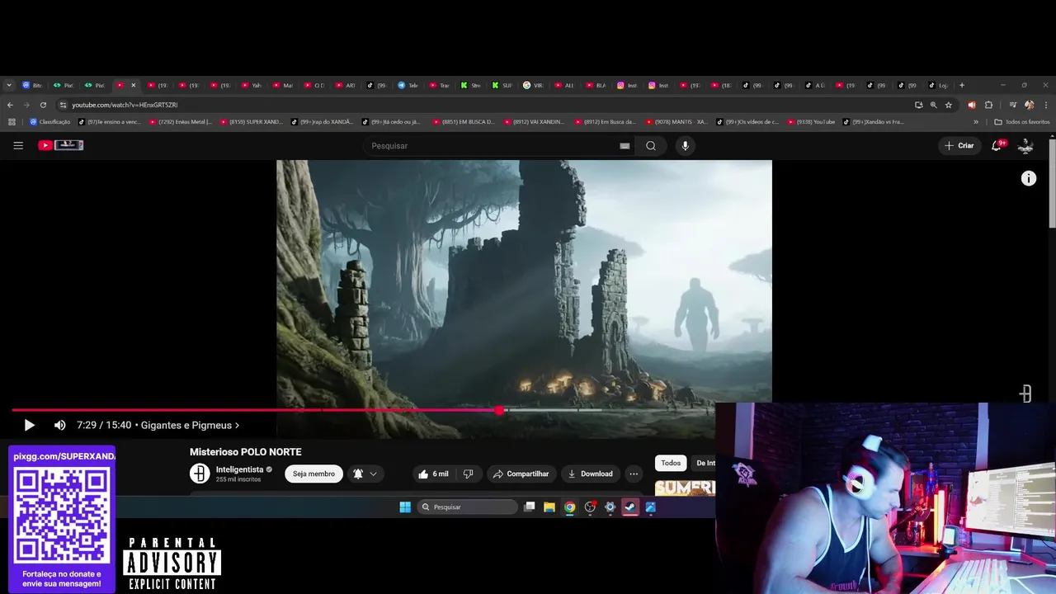Open the SUMERI recommended video thumbnail
This screenshot has height=594, width=1056.
(685, 488)
